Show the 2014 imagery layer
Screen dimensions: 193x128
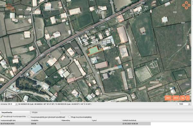[176, 98]
